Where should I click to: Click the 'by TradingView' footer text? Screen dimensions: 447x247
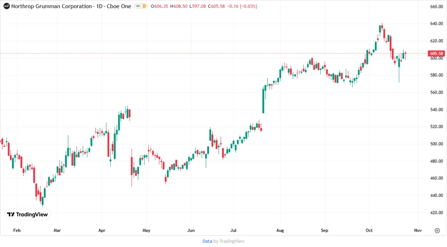coord(229,241)
